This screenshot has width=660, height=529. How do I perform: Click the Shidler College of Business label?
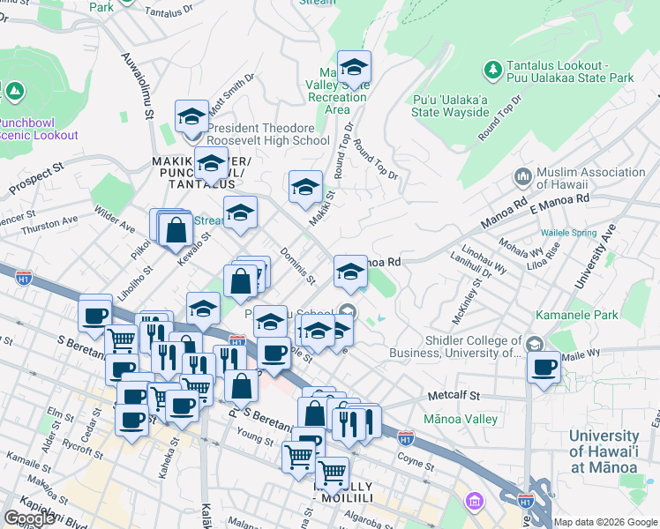click(x=455, y=346)
